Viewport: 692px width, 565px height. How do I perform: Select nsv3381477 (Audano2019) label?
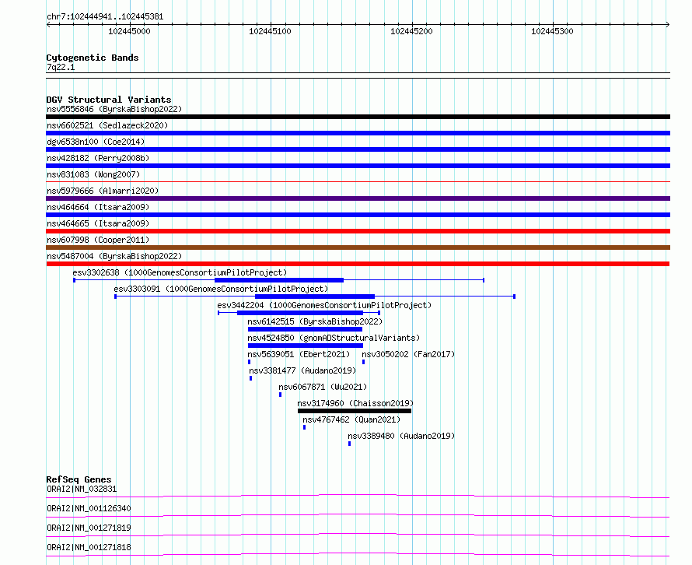pyautogui.click(x=302, y=370)
